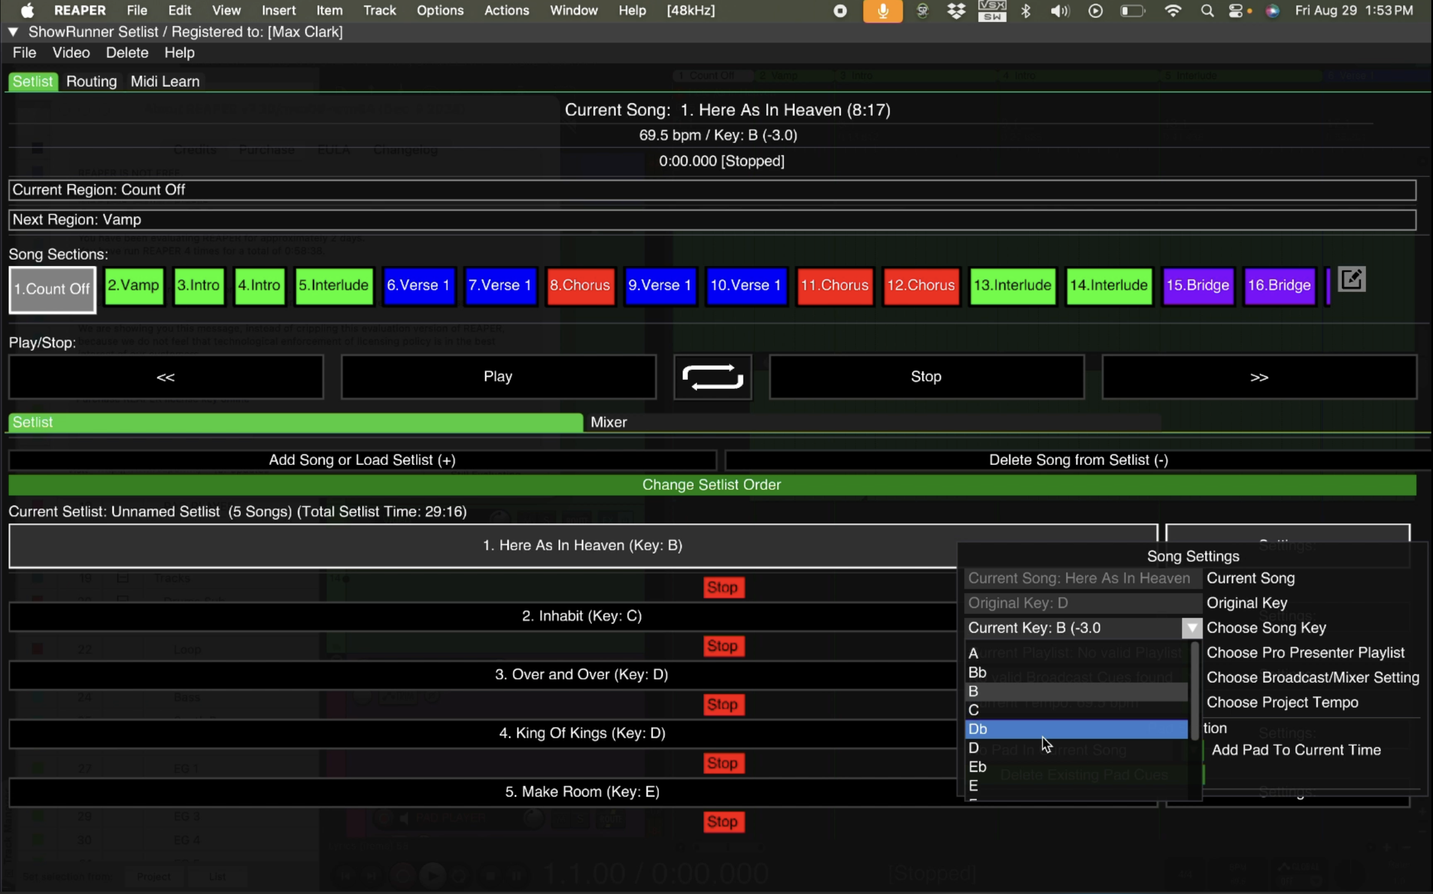Open the Track menu in REAPER
This screenshot has height=894, width=1433.
379,10
